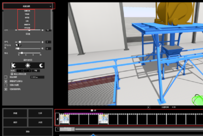Toggle the last checked checkbox in options list

[6, 89]
